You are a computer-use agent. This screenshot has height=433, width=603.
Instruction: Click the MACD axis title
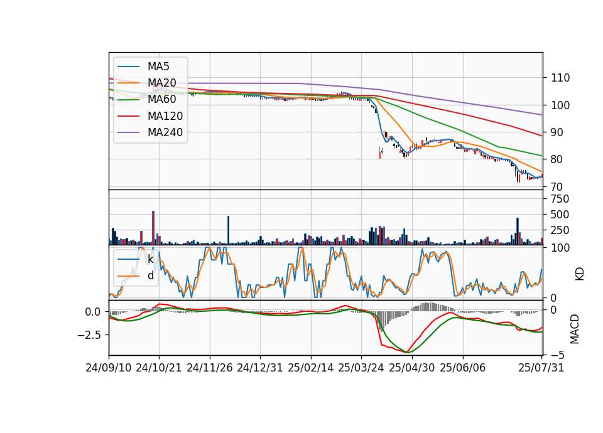pos(574,329)
